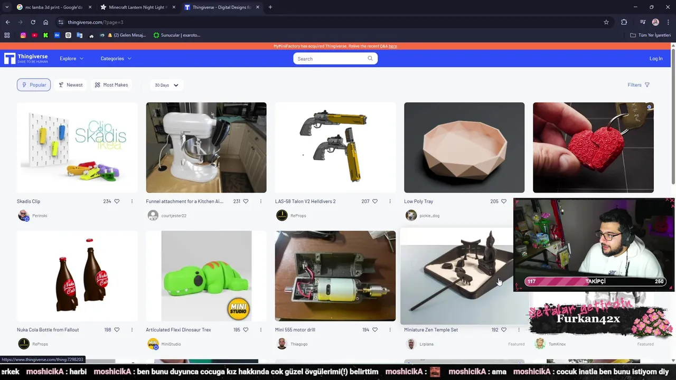The width and height of the screenshot is (676, 380).
Task: Open more options for Skadis Clip
Action: pyautogui.click(x=132, y=201)
